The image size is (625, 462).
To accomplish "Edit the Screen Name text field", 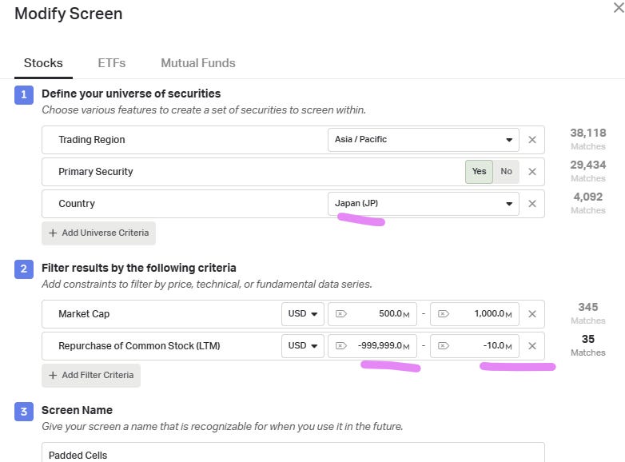I will coord(293,454).
